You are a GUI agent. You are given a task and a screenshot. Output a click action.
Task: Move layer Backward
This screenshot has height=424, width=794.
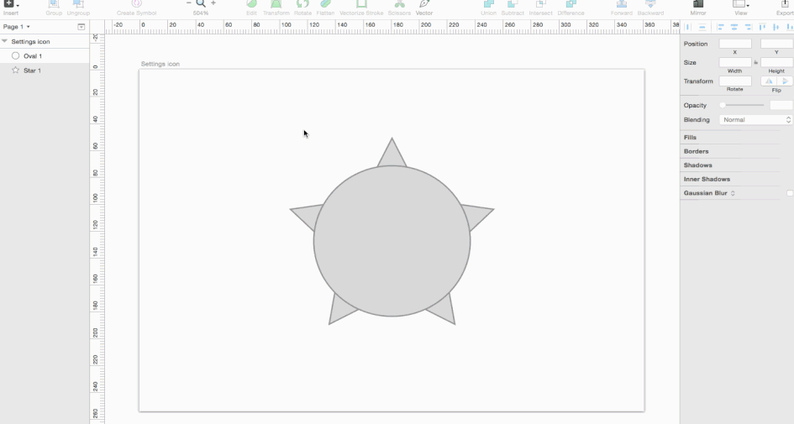650,4
